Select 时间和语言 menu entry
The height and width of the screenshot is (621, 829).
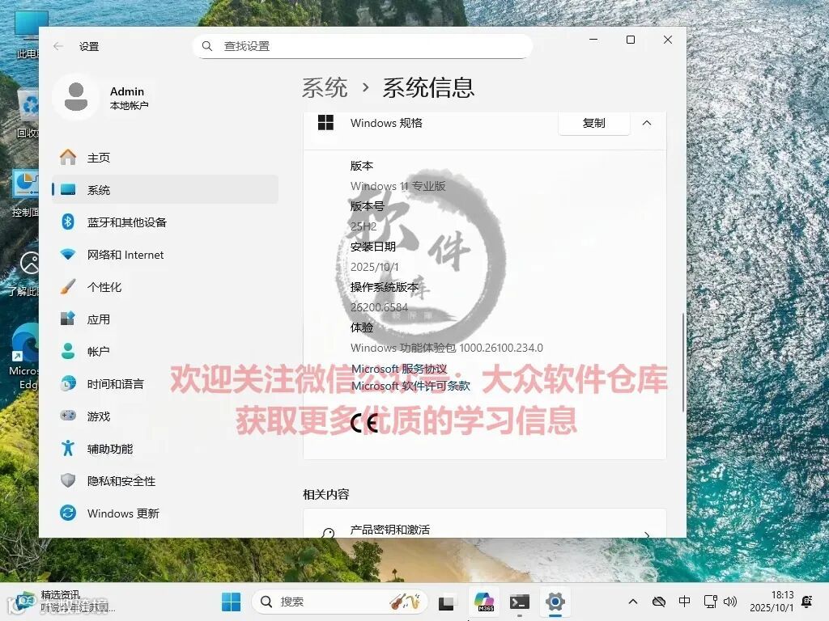pyautogui.click(x=165, y=384)
